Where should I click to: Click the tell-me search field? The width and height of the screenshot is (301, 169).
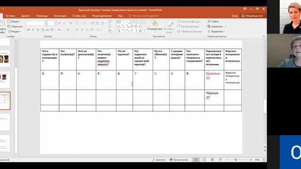144,15
